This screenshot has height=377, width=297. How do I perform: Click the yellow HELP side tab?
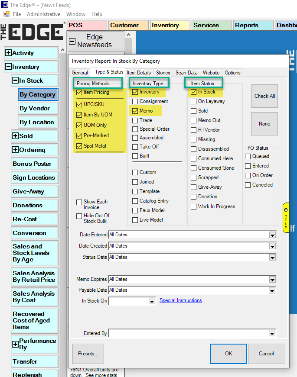click(286, 218)
